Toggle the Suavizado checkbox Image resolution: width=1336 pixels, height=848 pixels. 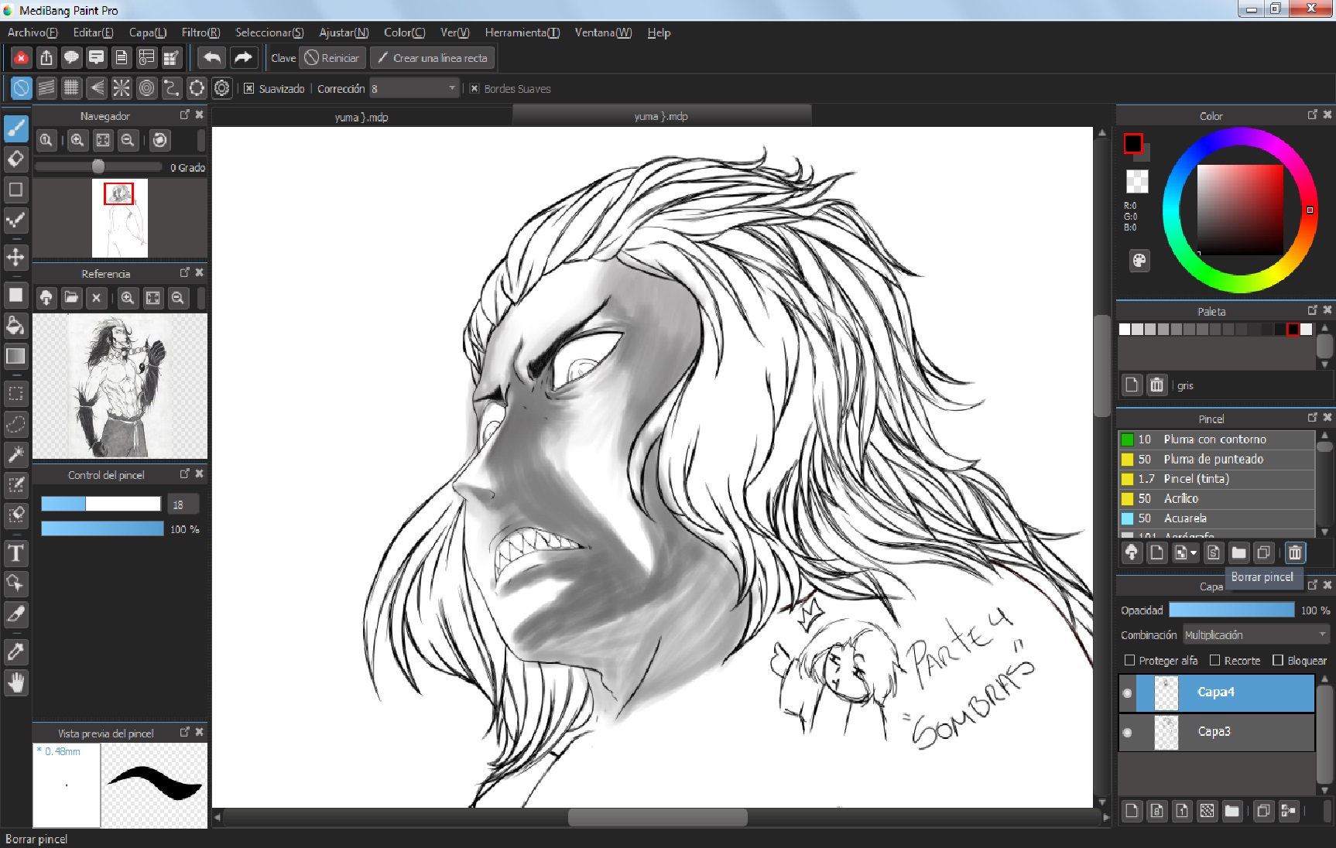pos(248,88)
